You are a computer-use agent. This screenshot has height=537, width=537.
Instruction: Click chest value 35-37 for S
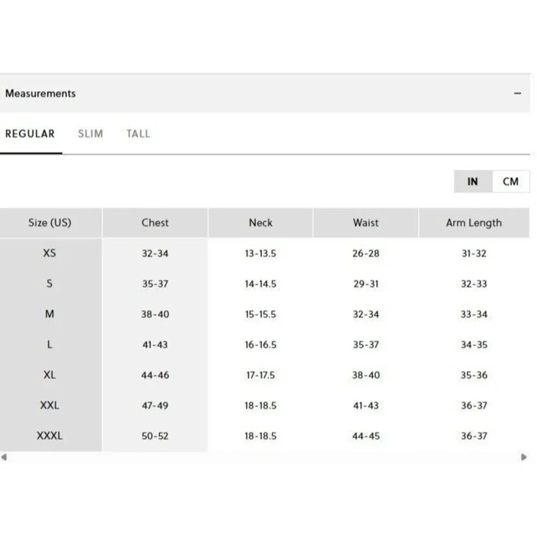pos(155,284)
